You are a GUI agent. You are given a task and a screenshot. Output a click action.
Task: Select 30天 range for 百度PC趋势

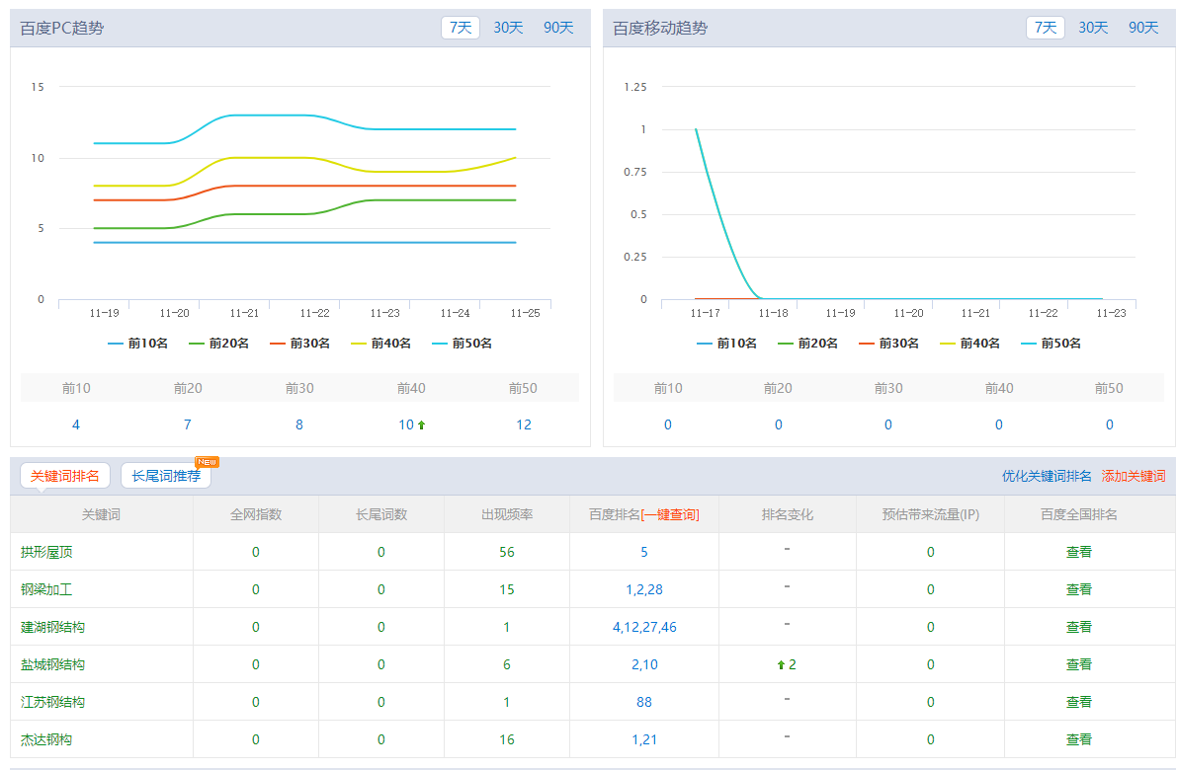pos(508,28)
